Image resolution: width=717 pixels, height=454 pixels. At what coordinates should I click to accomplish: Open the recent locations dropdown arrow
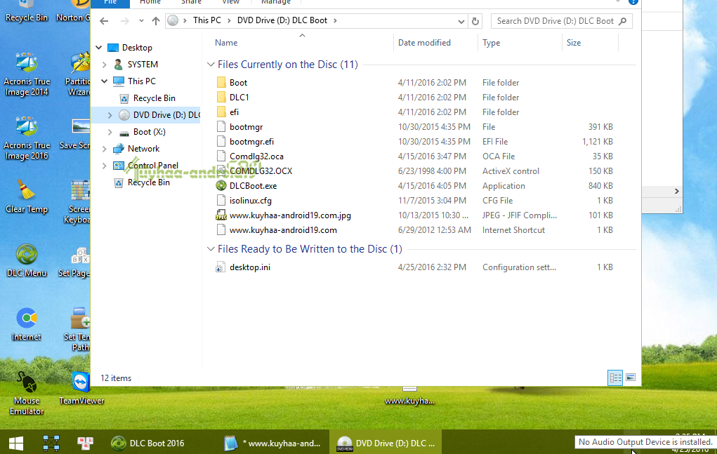(x=141, y=21)
